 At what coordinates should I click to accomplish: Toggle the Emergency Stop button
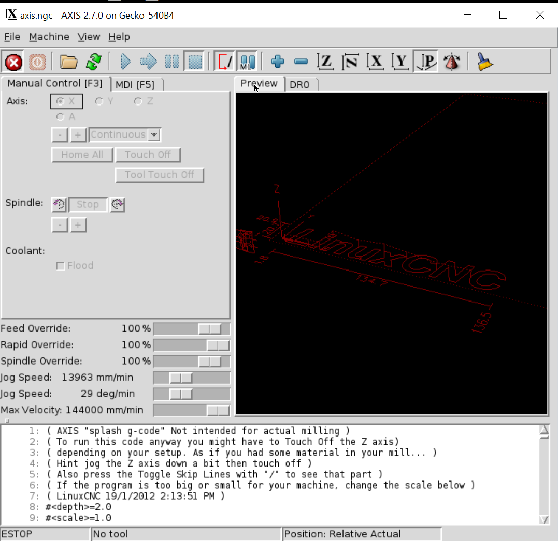(x=13, y=63)
